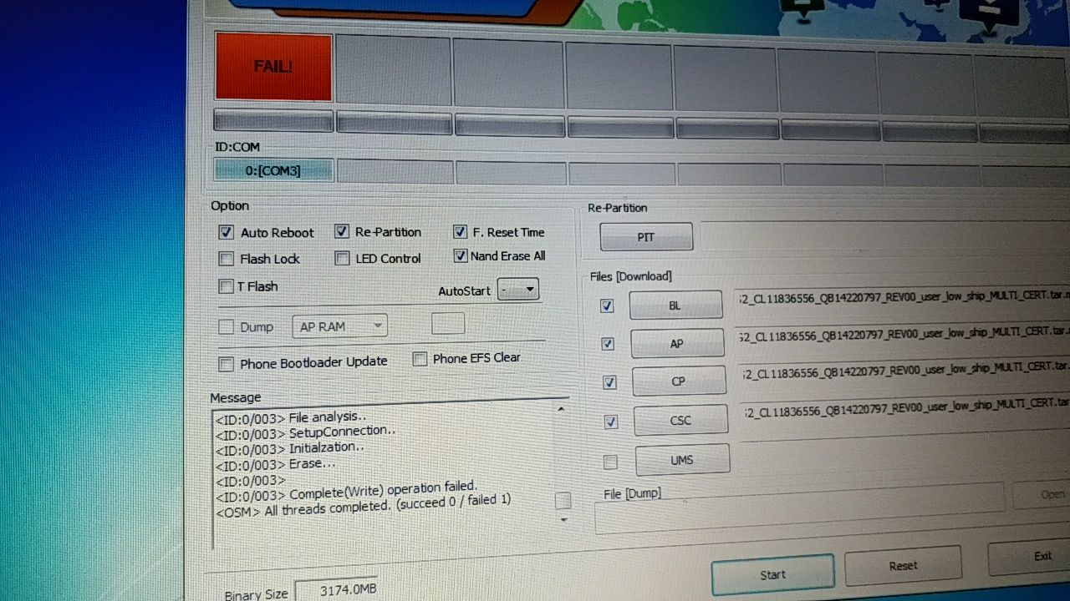
Task: Click the CSC file button
Action: tap(681, 420)
